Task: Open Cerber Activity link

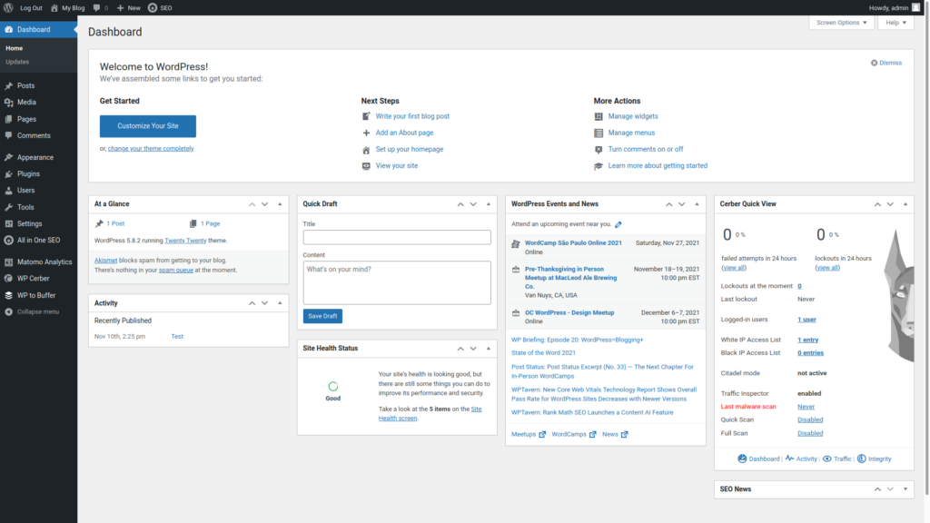Action: point(801,459)
